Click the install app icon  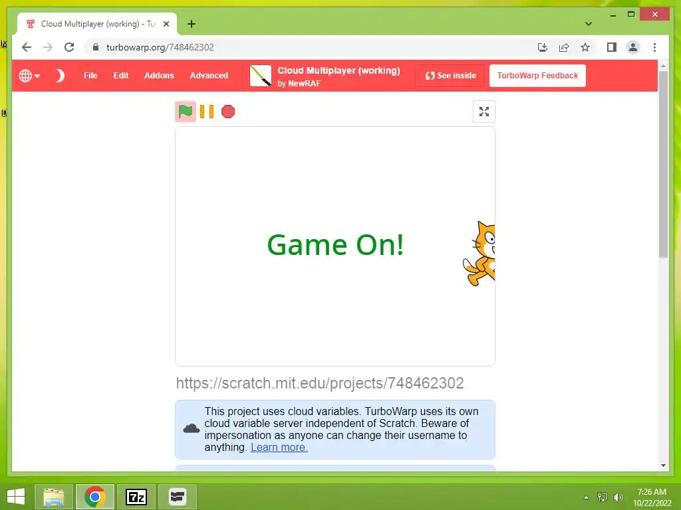point(543,47)
